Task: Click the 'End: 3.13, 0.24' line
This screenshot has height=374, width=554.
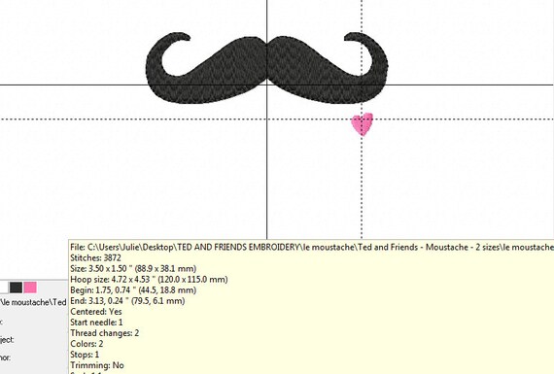Action: pyautogui.click(x=127, y=301)
